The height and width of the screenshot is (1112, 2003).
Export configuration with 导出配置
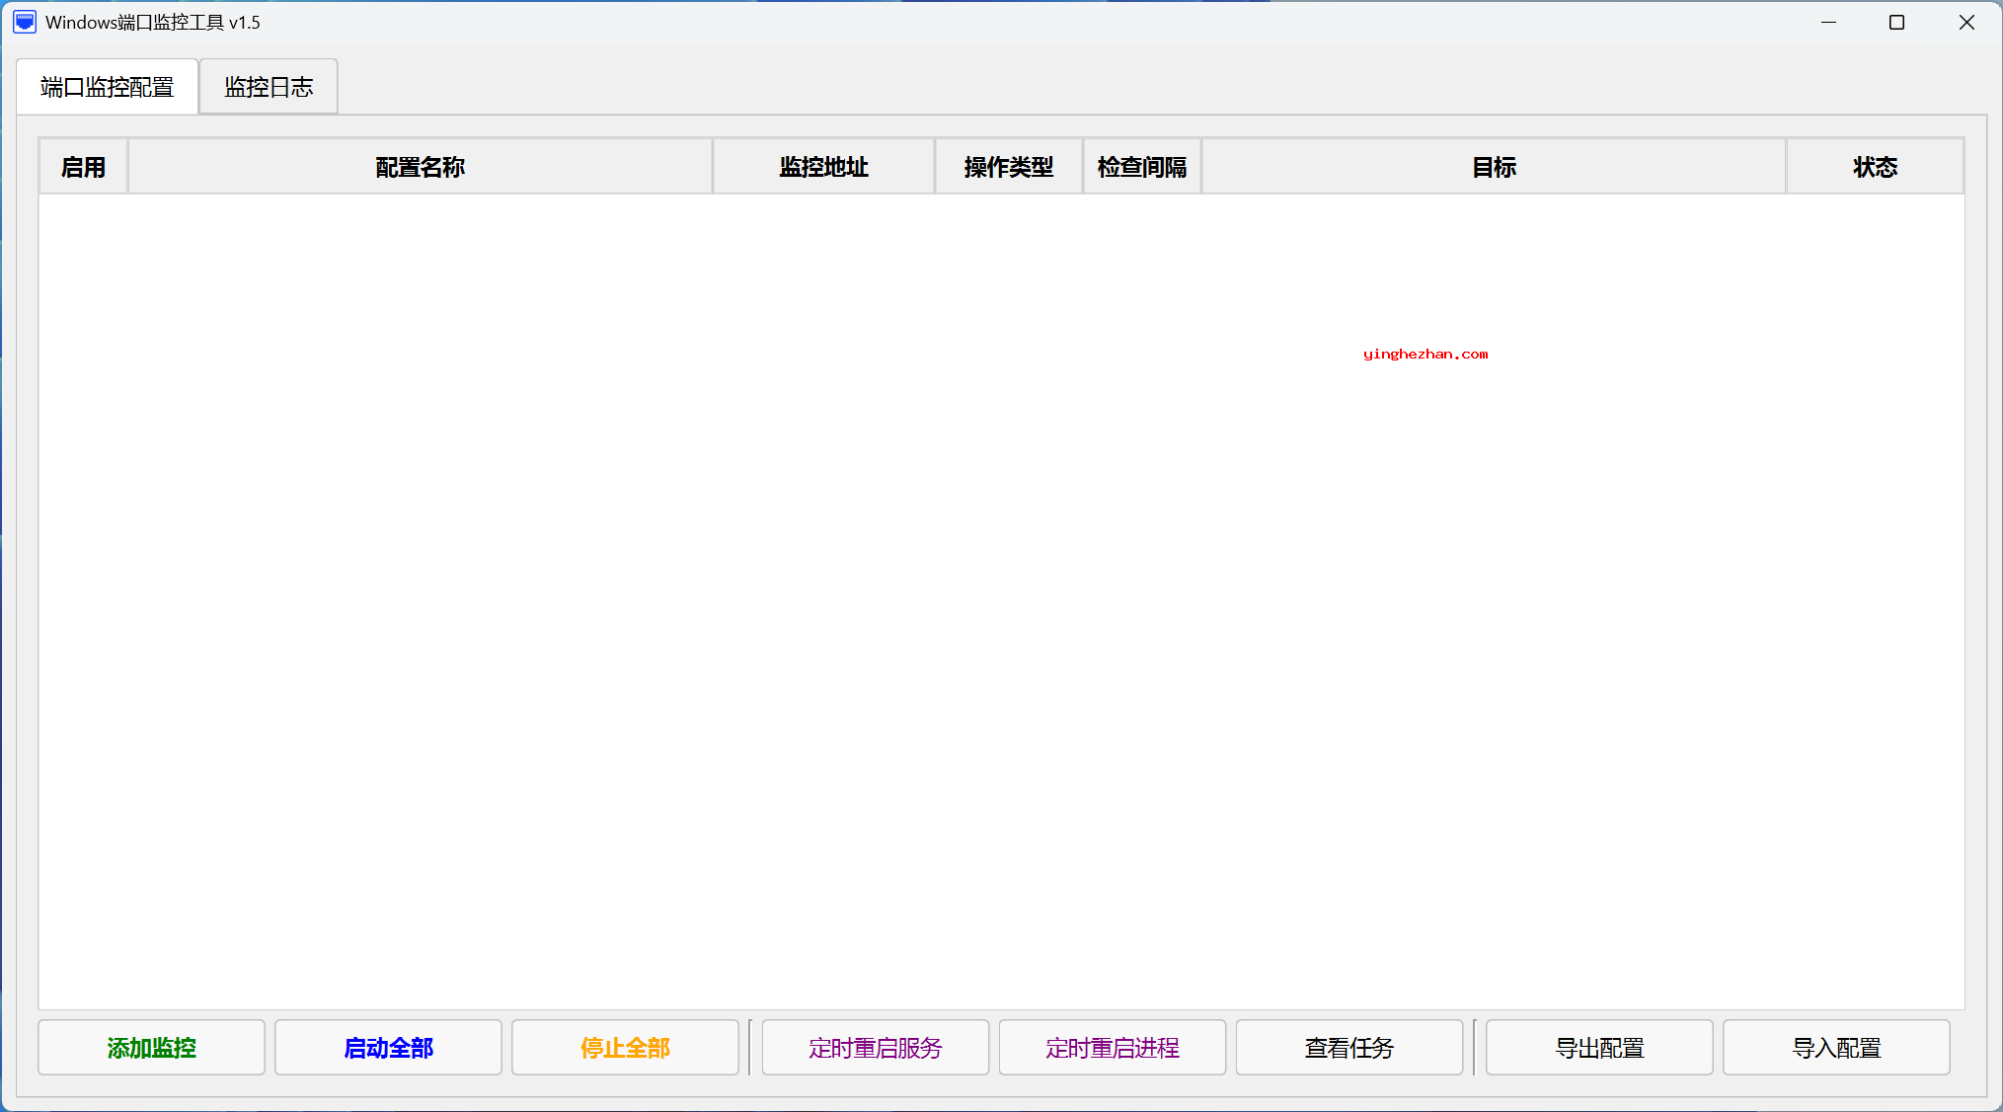[1599, 1048]
